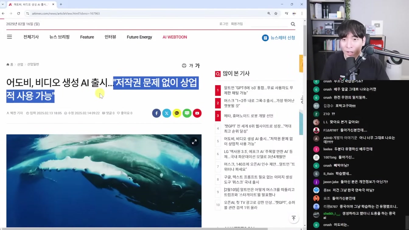Click the site search input field

tap(269, 24)
